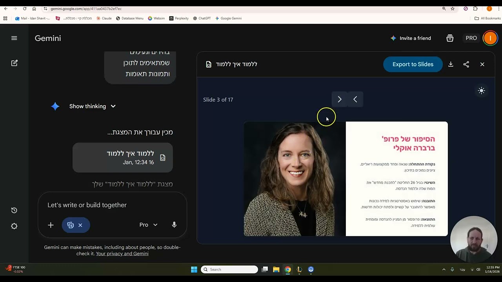Expand Show thinking
502x282 pixels.
(x=93, y=106)
